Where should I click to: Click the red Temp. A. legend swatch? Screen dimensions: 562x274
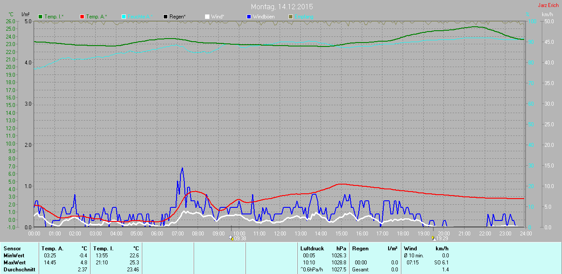pyautogui.click(x=82, y=17)
